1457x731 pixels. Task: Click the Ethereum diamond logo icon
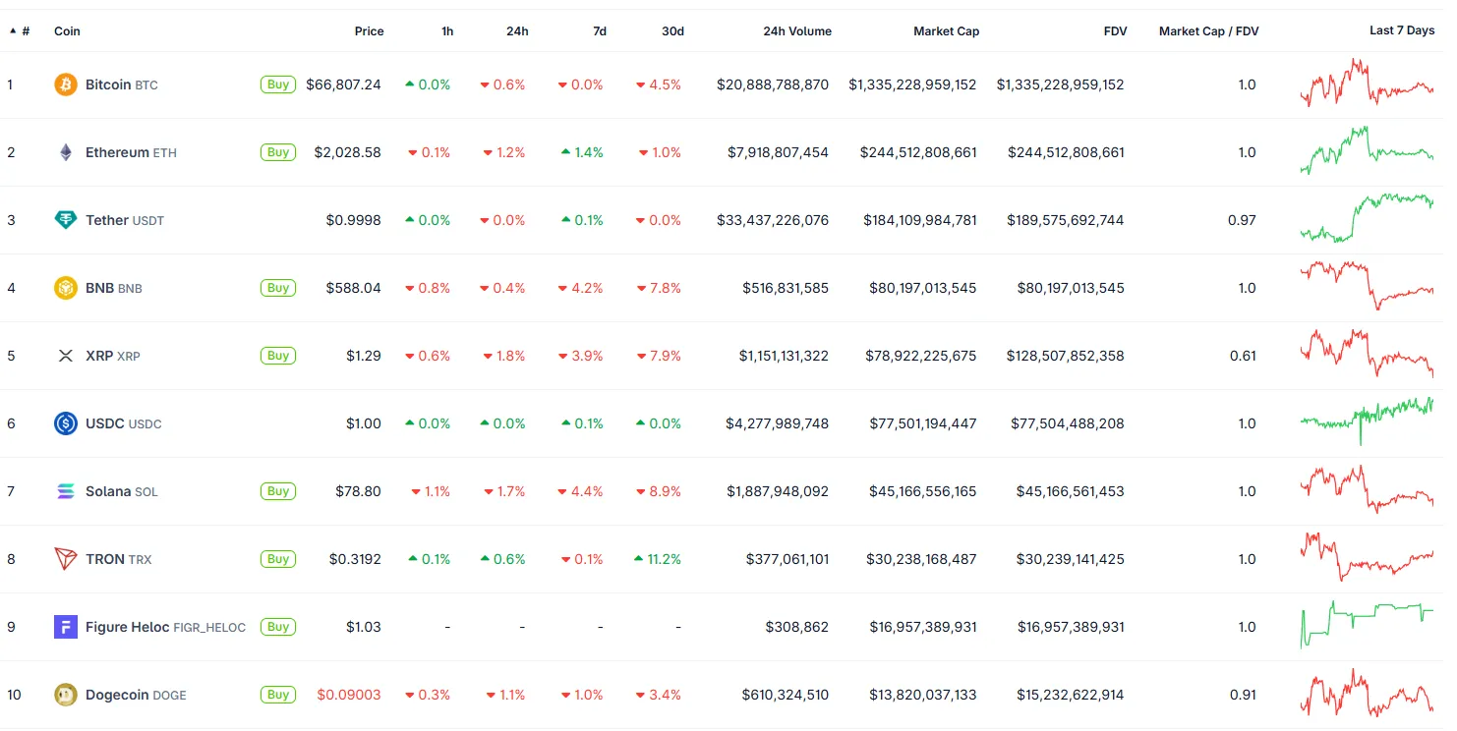click(x=65, y=152)
